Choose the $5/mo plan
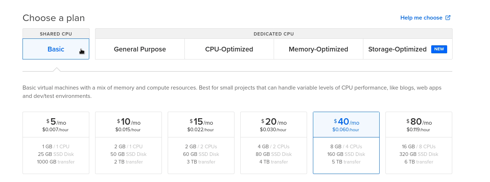The height and width of the screenshot is (182, 490). point(56,125)
